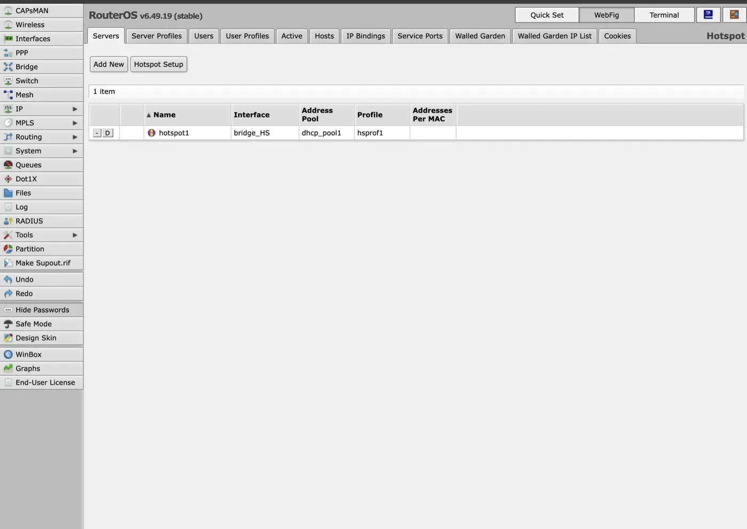
Task: Click the WebFig button
Action: [x=607, y=15]
